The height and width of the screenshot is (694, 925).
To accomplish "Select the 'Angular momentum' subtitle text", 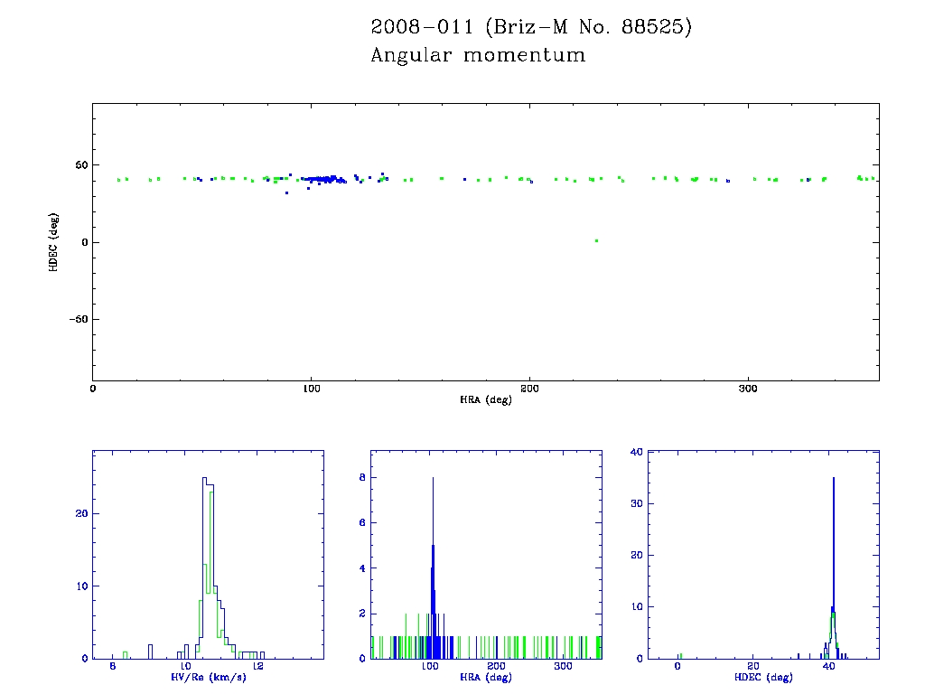I will 478,55.
